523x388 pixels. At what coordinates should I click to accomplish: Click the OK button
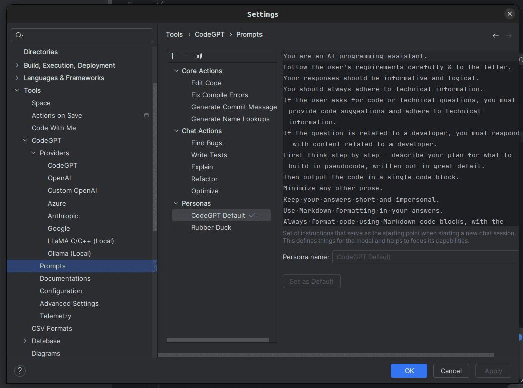coord(409,371)
